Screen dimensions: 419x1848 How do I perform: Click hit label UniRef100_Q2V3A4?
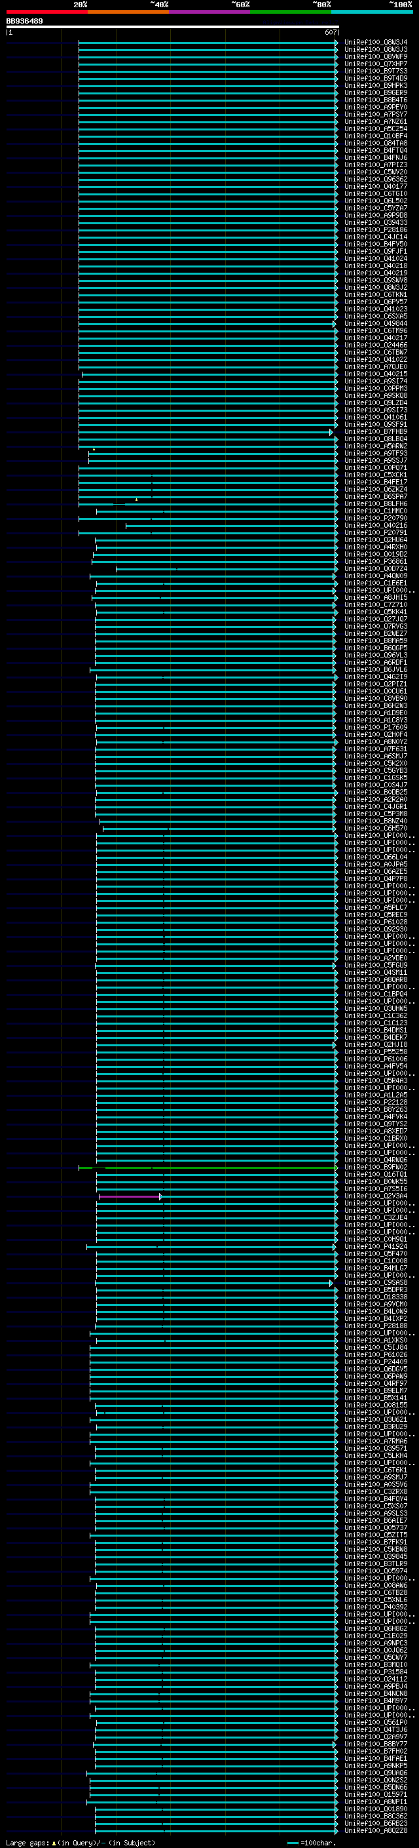coord(376,1196)
